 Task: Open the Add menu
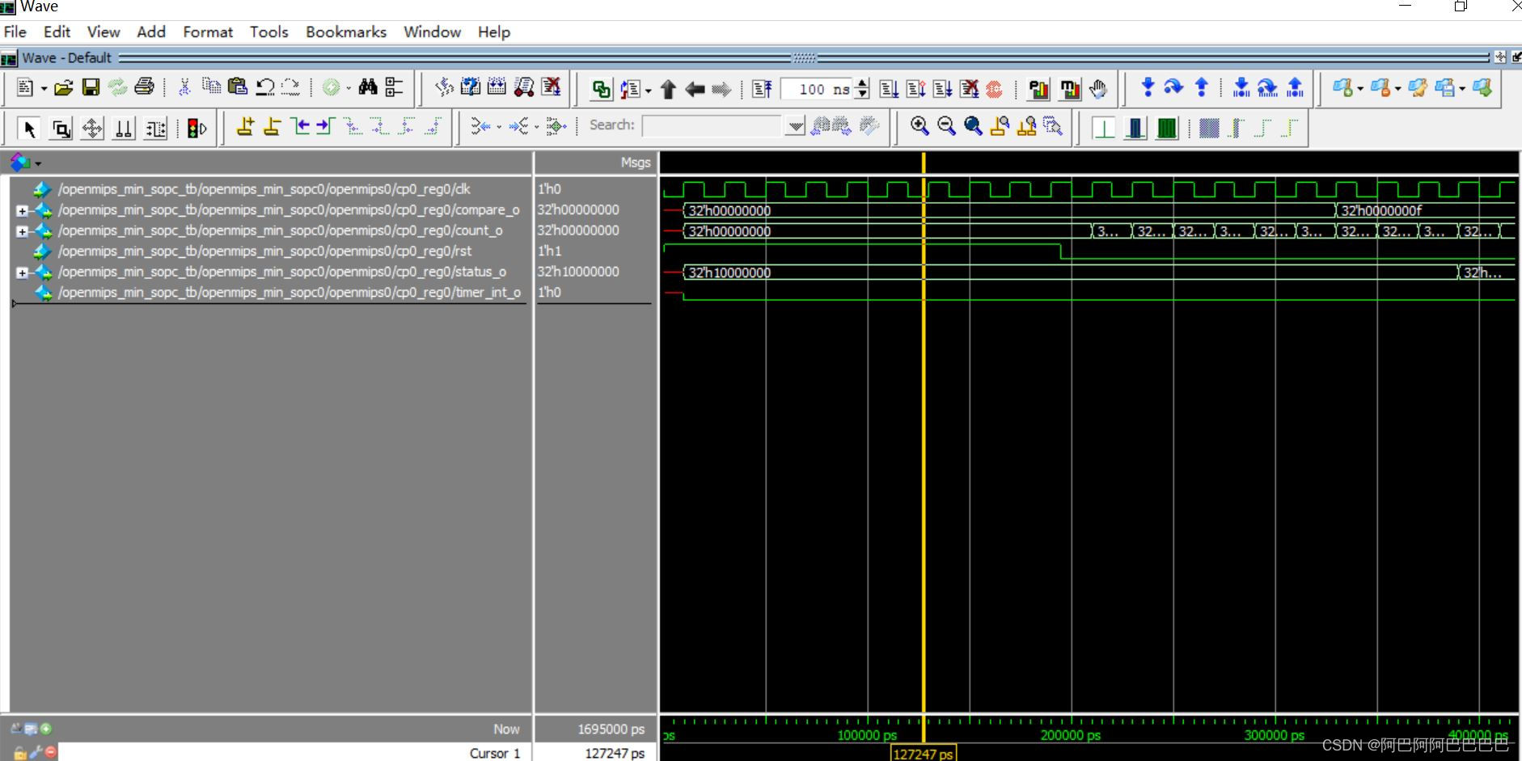tap(151, 32)
